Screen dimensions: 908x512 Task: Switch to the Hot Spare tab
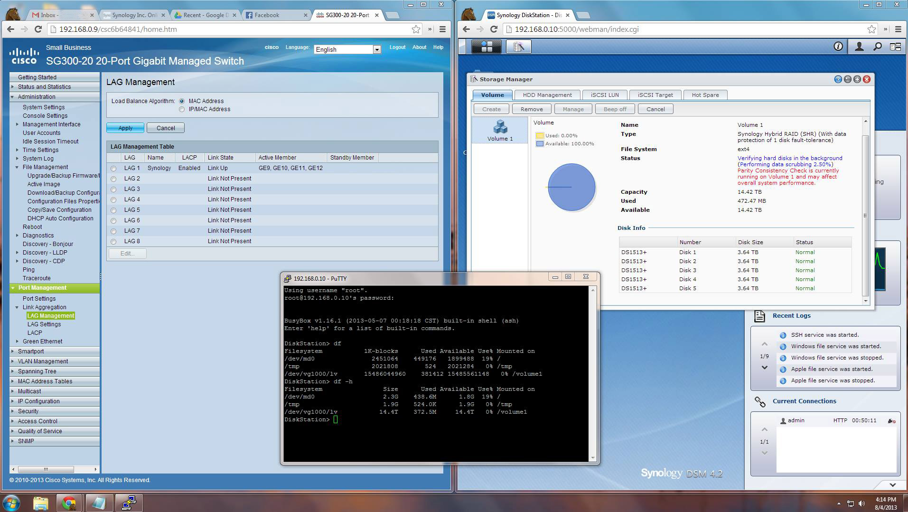coord(705,95)
